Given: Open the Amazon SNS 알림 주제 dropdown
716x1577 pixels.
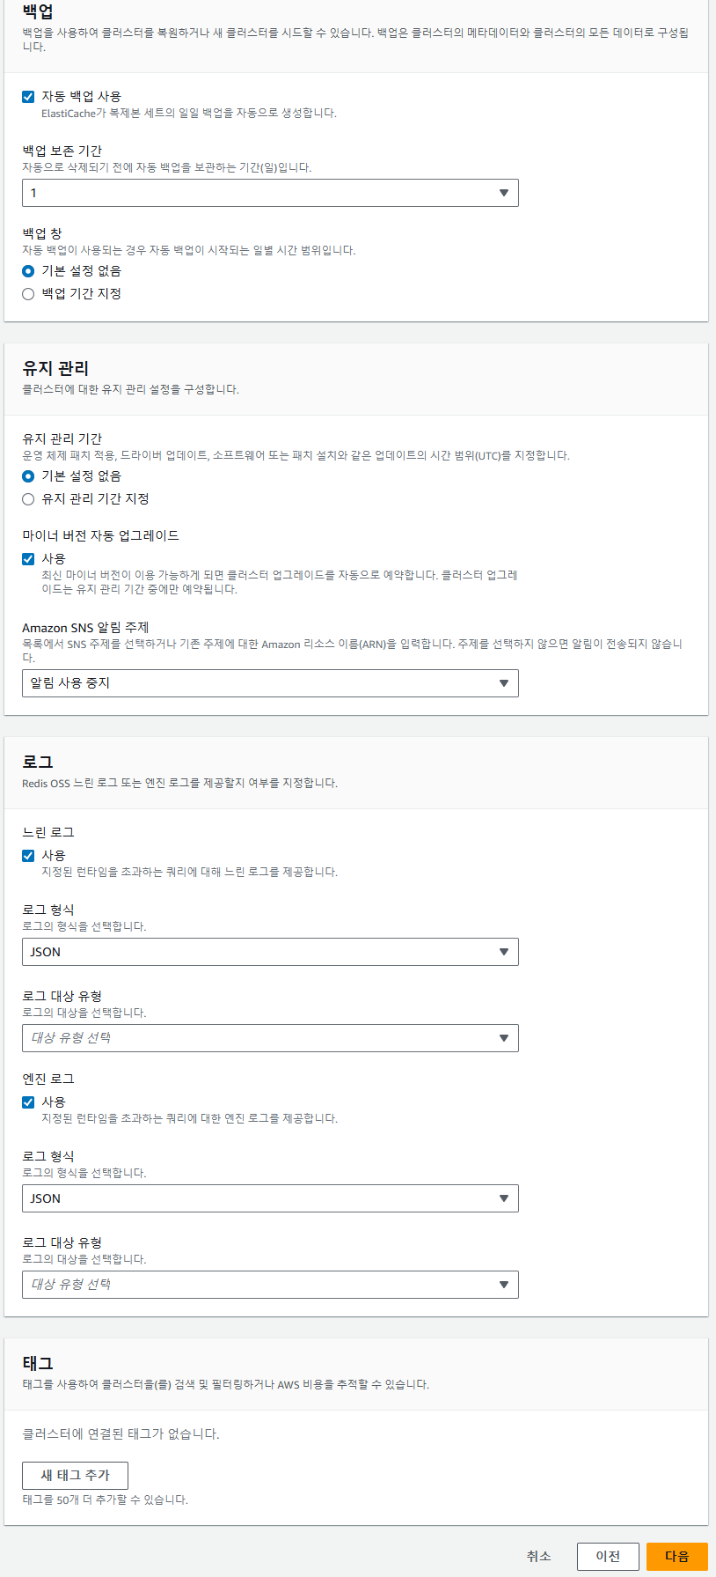Looking at the screenshot, I should pos(269,683).
